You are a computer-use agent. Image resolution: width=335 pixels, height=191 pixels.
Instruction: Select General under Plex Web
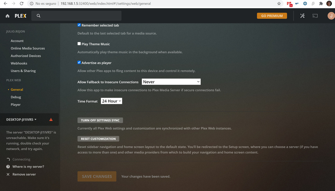coord(17,89)
